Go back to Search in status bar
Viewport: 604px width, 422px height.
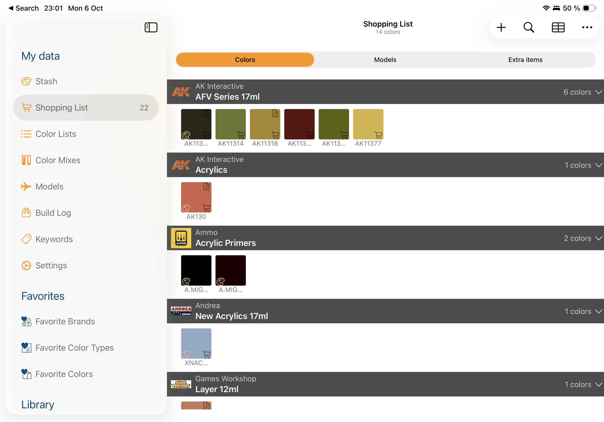(x=24, y=8)
